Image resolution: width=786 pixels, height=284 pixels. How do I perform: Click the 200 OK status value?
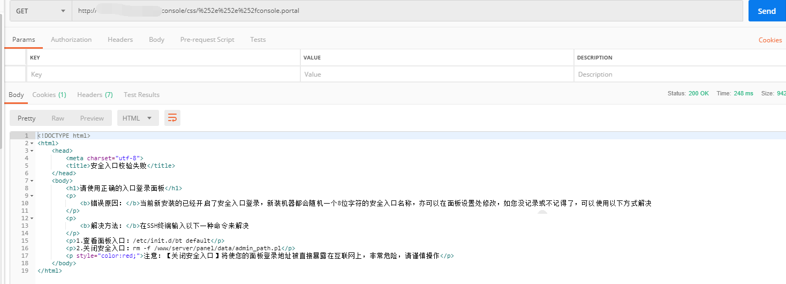[x=698, y=93]
